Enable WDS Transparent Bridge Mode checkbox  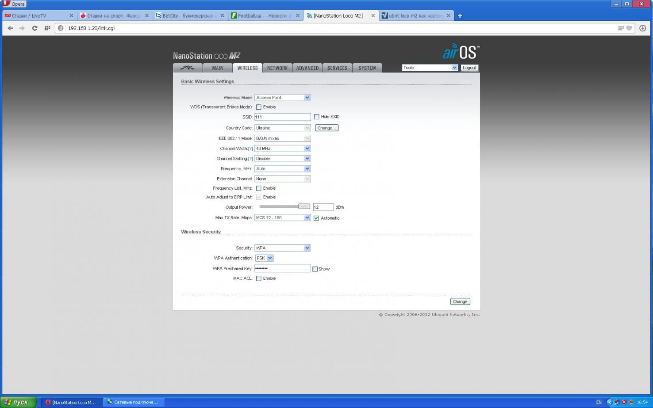[x=259, y=107]
